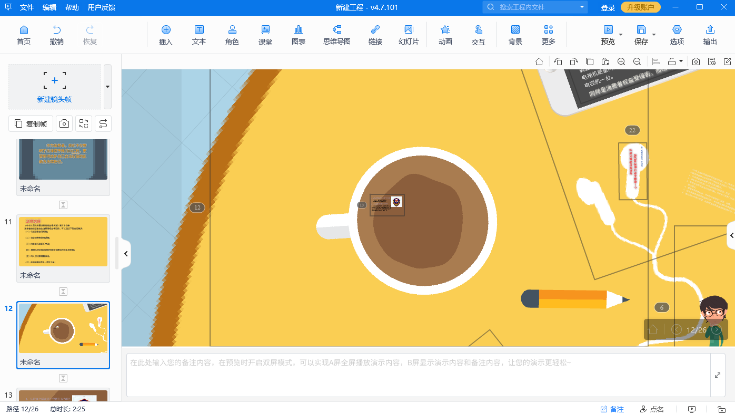Expand the 预览 dropdown arrow

coord(621,35)
